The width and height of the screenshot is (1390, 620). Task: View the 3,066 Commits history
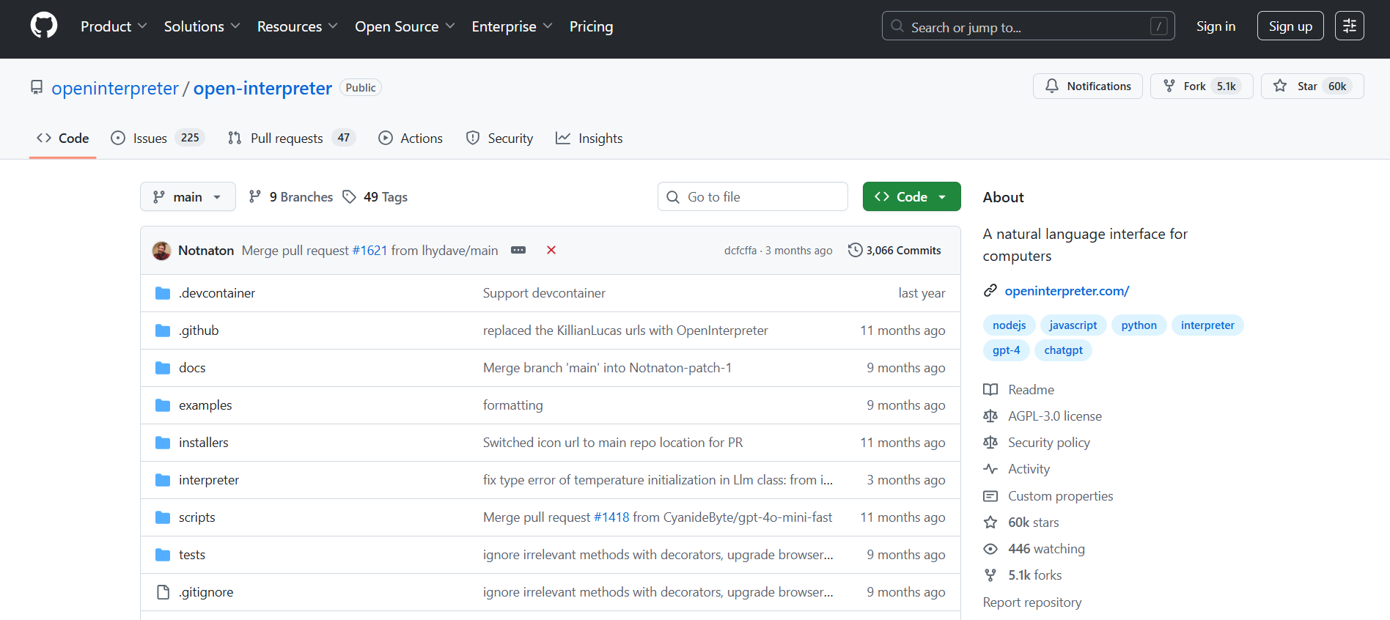894,250
